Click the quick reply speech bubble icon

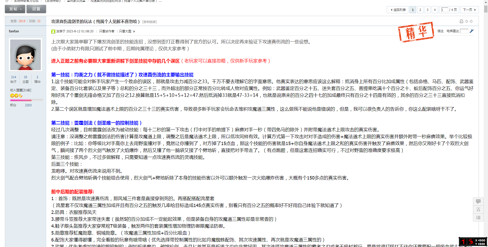click(478, 201)
